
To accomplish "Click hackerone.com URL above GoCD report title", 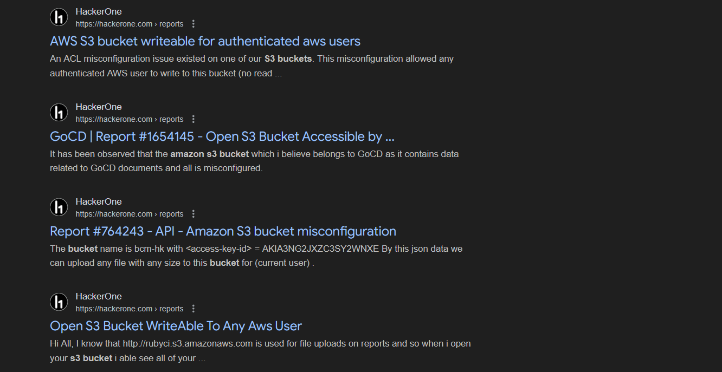I will click(129, 119).
